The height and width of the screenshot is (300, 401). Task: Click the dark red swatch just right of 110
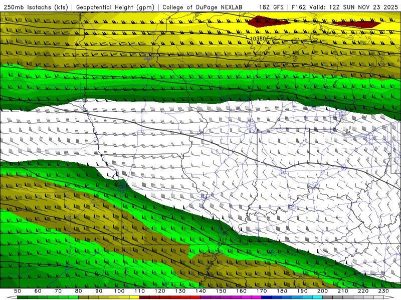(x=145, y=297)
